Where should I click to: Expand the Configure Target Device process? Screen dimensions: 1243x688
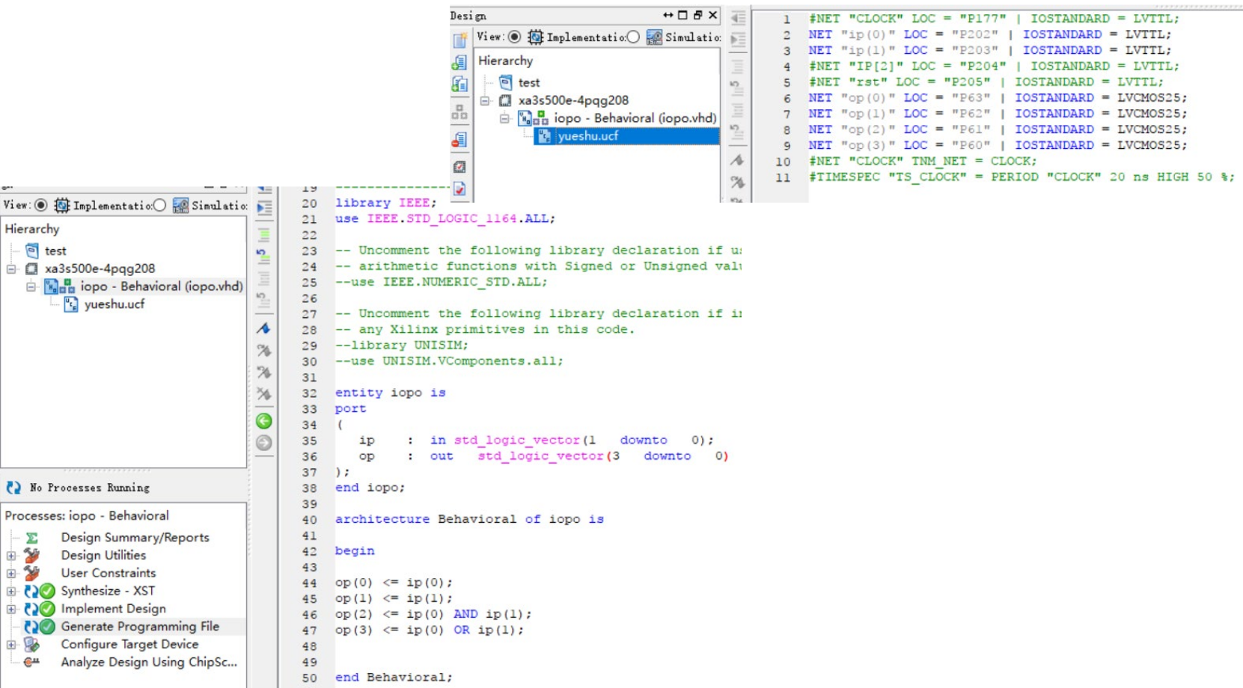(x=11, y=645)
